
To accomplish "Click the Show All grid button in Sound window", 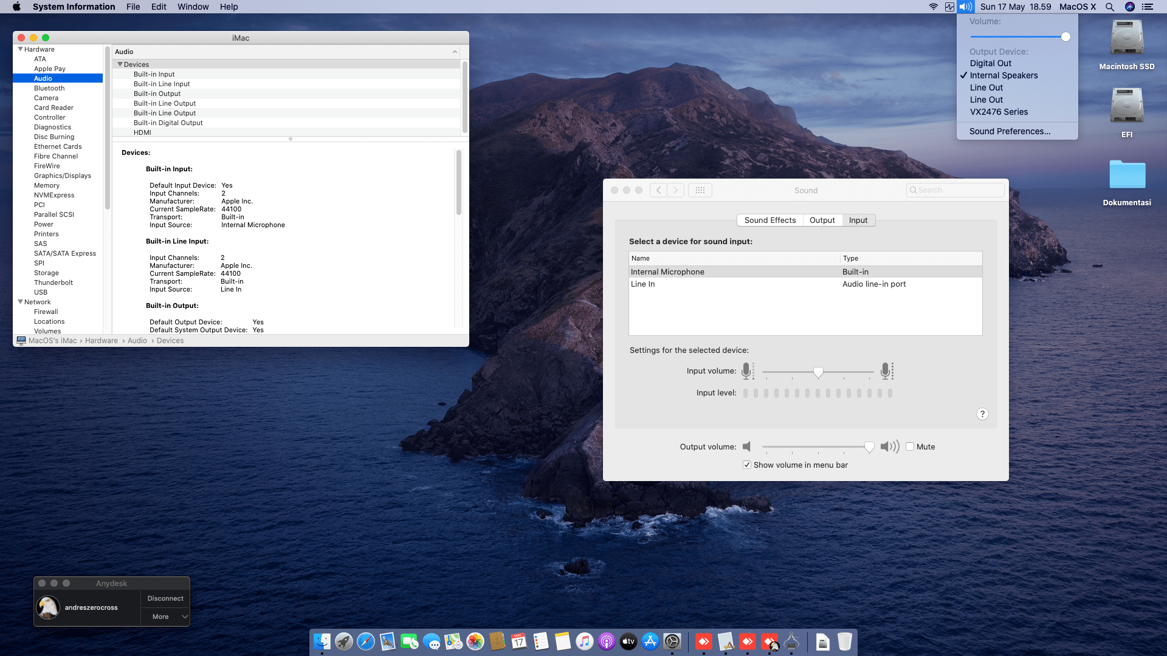I will 700,190.
